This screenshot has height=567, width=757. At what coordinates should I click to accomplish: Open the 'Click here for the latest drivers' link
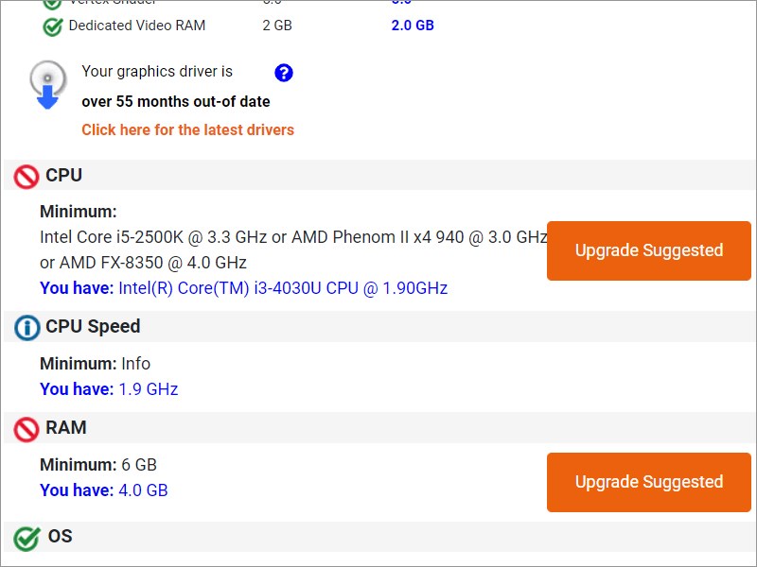187,129
